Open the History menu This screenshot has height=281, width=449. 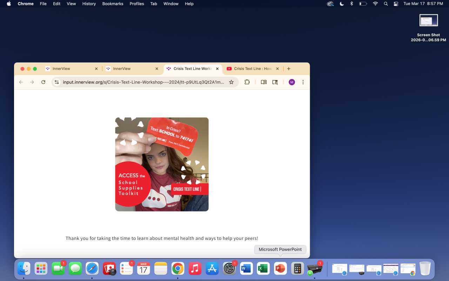(89, 4)
